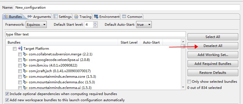Check the com.ibm.icu bundle checkbox
Viewport: 243px width, 104px height.
click(20, 66)
